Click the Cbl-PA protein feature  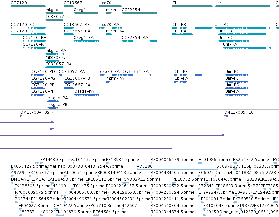tap(181, 82)
